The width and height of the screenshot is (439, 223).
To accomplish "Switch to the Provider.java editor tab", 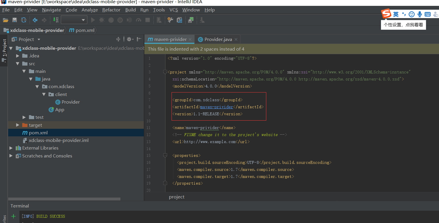I will tap(217, 39).
